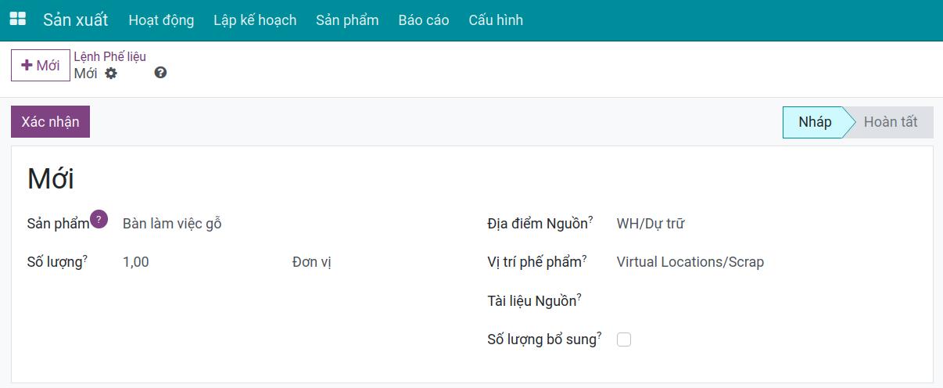Viewport: 943px width, 388px height.
Task: Open the Sản xuất app title
Action: click(76, 20)
